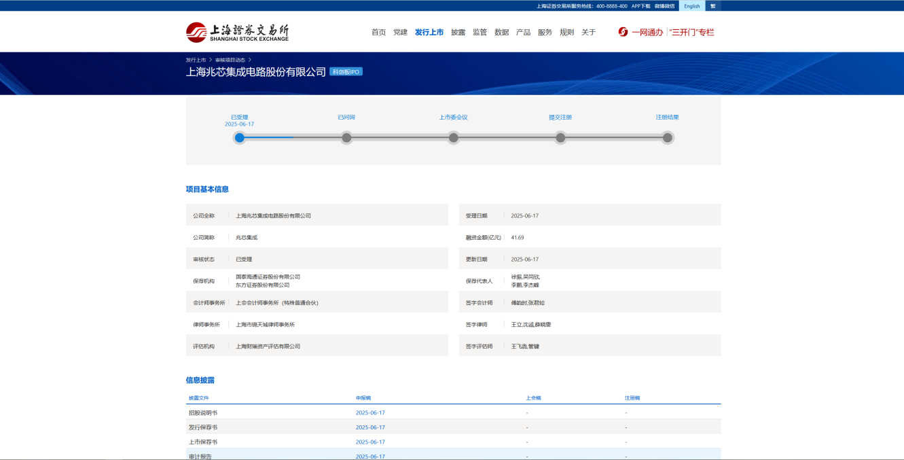The height and width of the screenshot is (460, 904).
Task: Open the 招股说明书 申报稿 date link
Action: coord(370,412)
